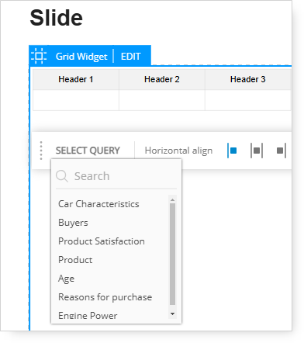Choose Buyers from the query list
The height and width of the screenshot is (343, 304).
[73, 223]
